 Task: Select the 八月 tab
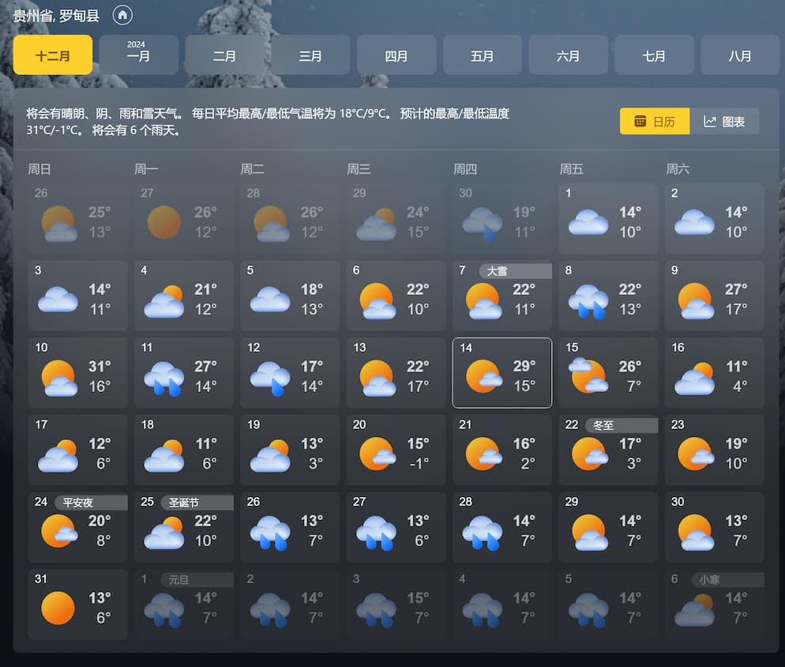[740, 55]
